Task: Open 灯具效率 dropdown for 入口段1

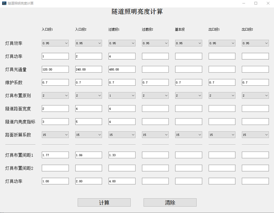Action: click(x=55, y=43)
